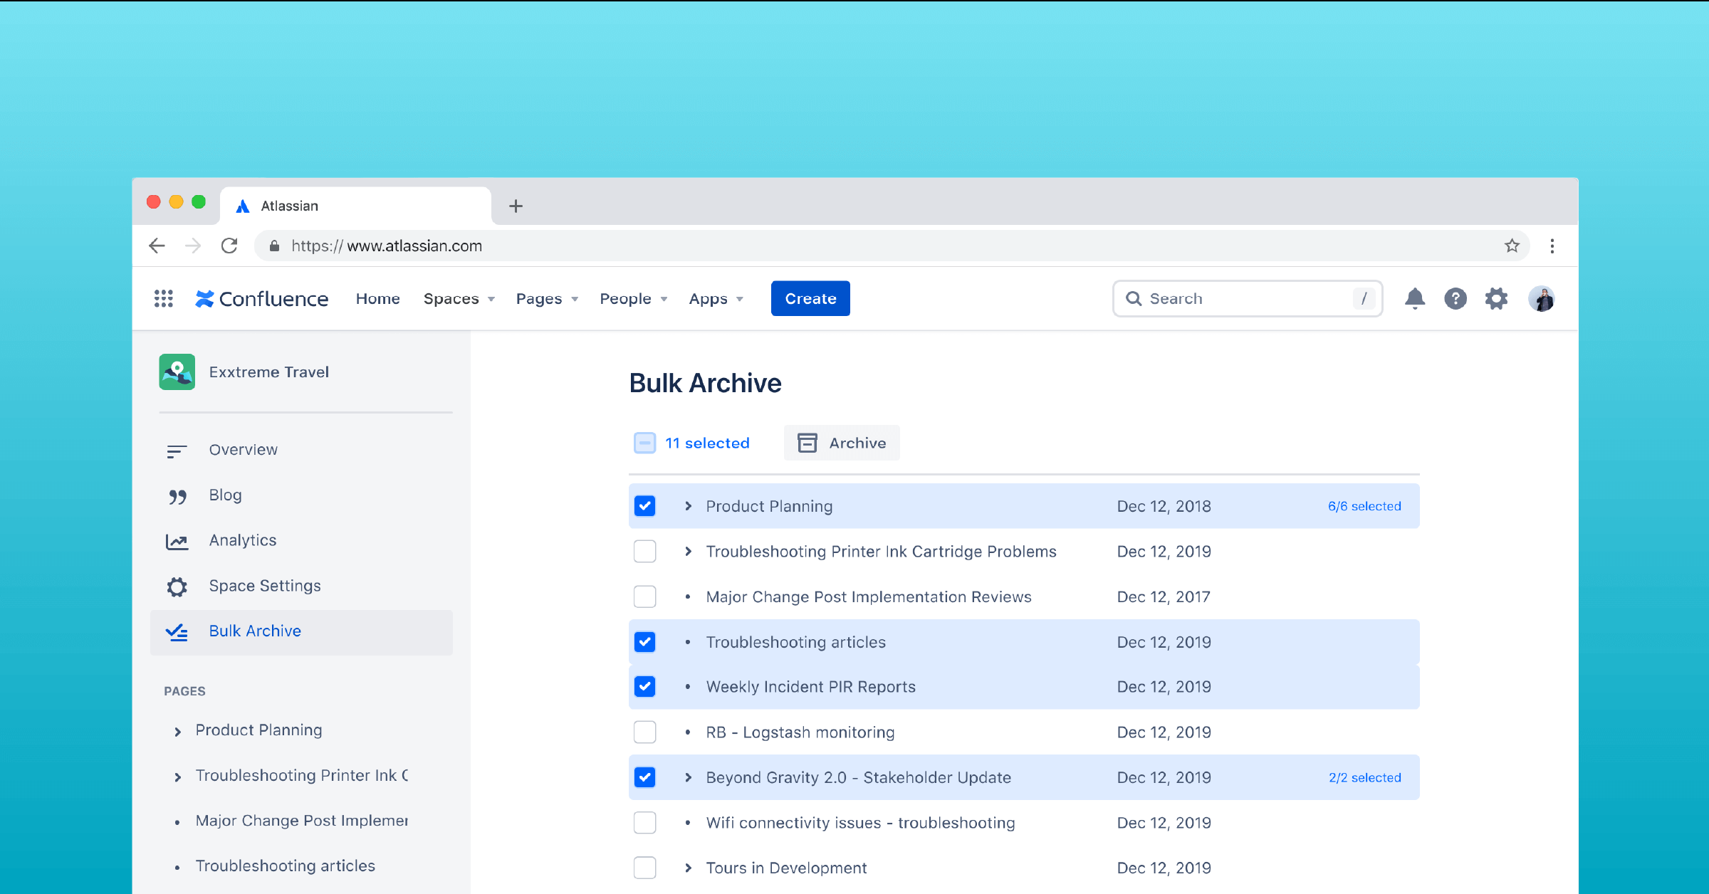
Task: Open Analytics in the sidebar
Action: (x=302, y=541)
